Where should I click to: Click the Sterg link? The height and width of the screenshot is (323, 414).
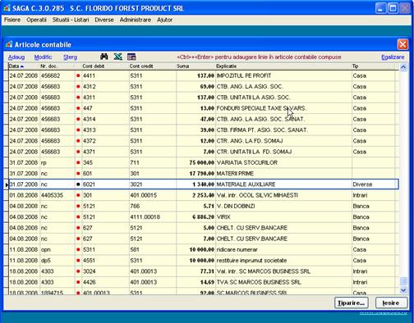(70, 57)
